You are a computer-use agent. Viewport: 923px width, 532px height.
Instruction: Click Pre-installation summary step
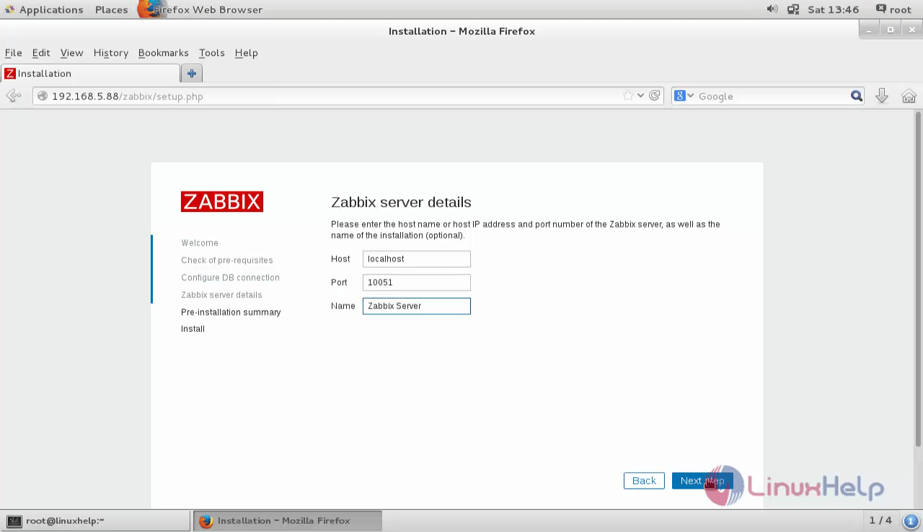pyautogui.click(x=231, y=312)
